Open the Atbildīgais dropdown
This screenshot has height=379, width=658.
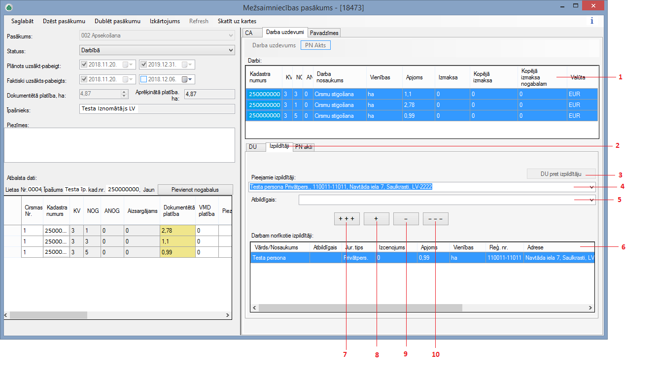click(x=591, y=200)
